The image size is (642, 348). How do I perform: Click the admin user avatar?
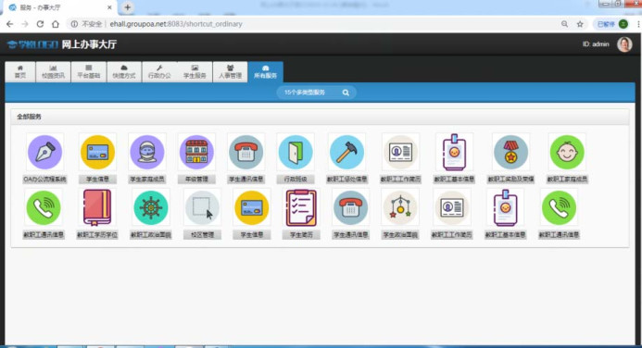(x=624, y=44)
